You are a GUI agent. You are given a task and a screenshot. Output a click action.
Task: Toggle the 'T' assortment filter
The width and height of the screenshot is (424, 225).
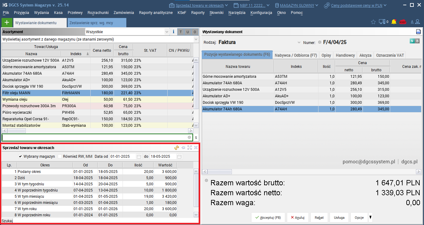tap(181, 32)
